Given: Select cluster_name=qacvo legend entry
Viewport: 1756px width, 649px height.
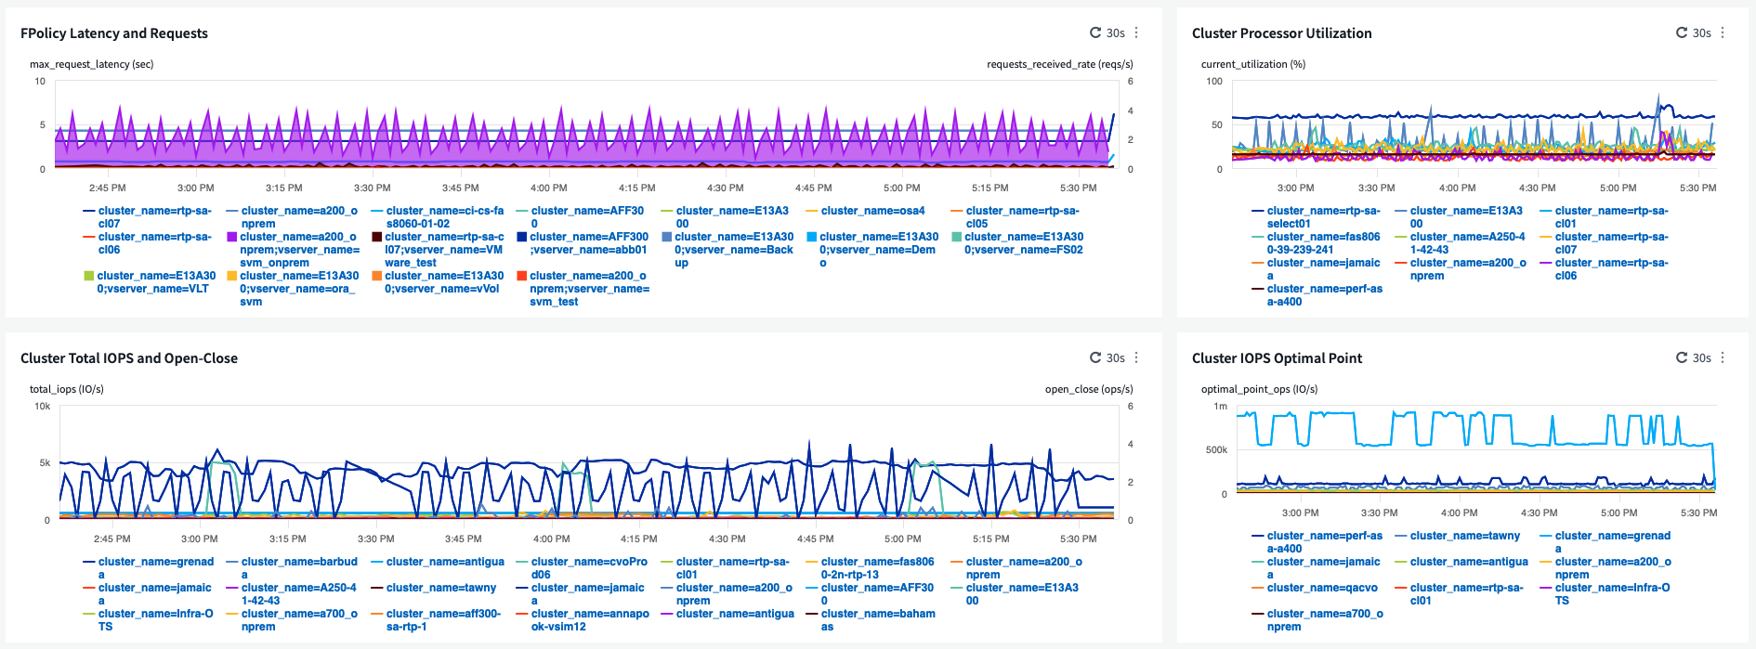Looking at the screenshot, I should (x=1322, y=588).
